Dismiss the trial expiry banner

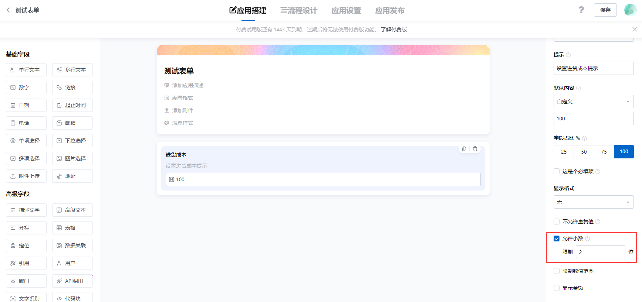[635, 29]
